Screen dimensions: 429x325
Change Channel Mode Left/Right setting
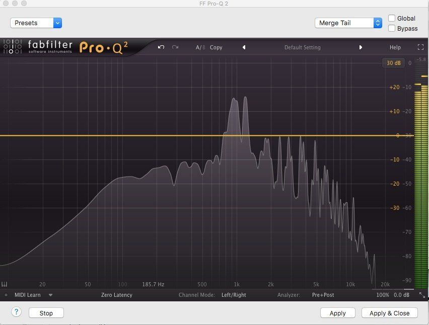pyautogui.click(x=234, y=295)
